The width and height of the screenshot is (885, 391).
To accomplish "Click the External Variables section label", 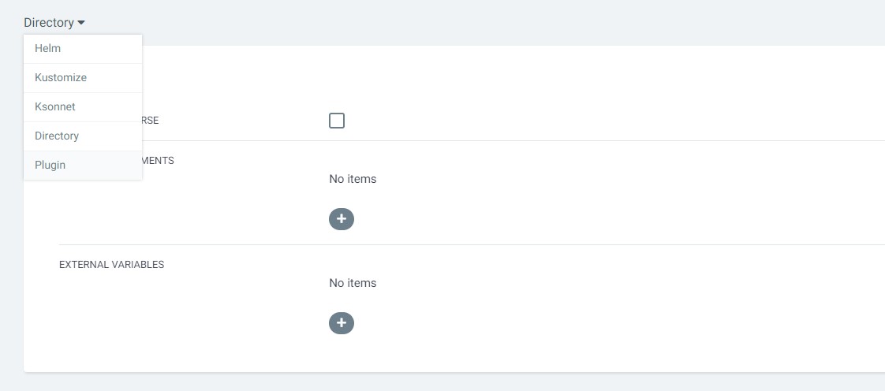I will point(112,265).
